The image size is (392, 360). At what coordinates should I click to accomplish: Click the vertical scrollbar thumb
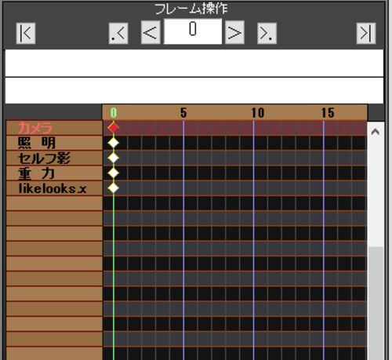tap(376, 304)
